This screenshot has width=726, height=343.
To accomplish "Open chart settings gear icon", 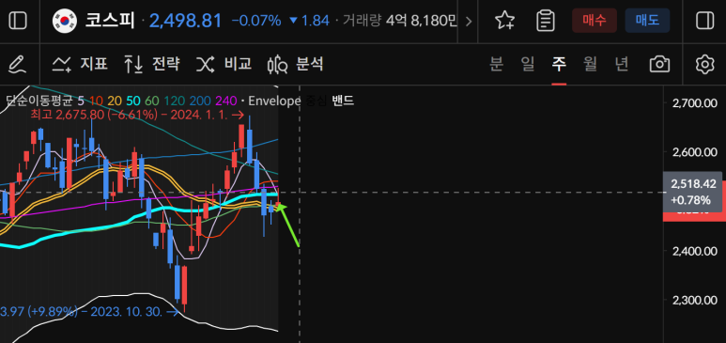I will tap(704, 64).
